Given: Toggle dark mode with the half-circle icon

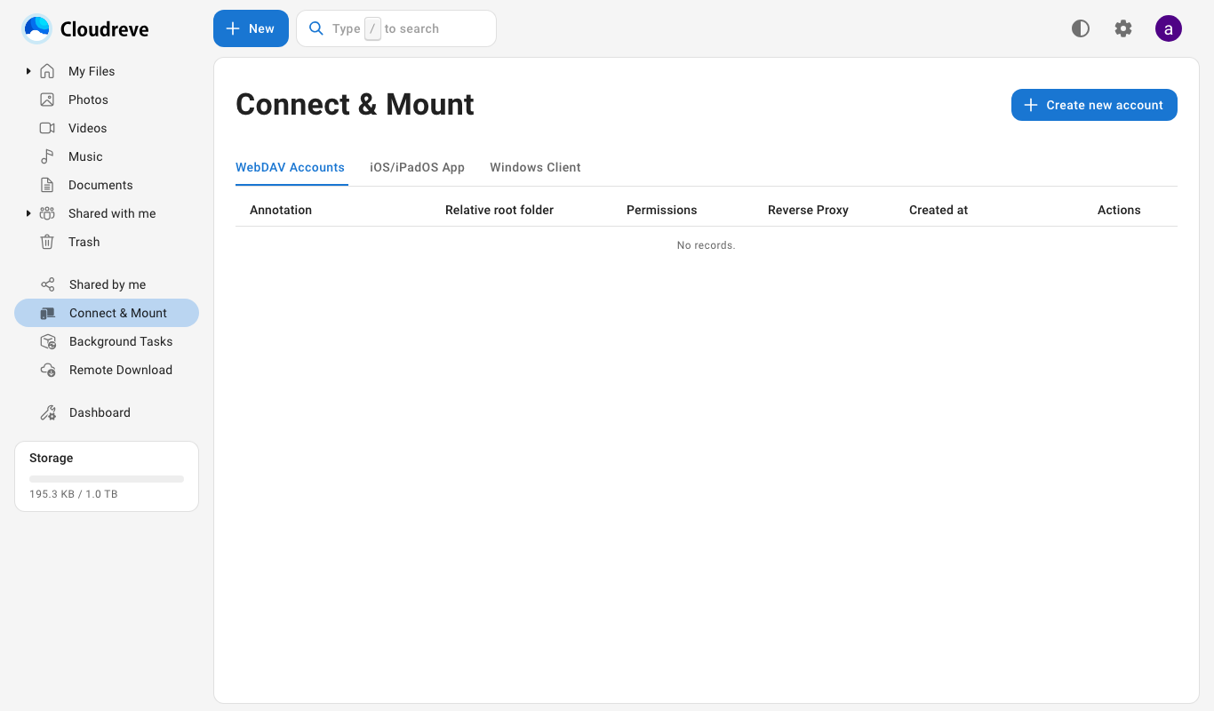Looking at the screenshot, I should pos(1081,28).
